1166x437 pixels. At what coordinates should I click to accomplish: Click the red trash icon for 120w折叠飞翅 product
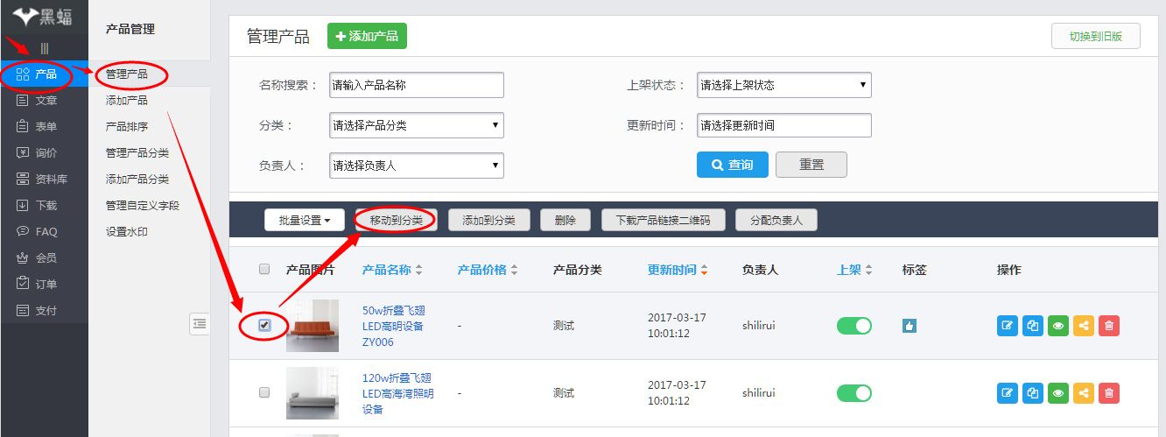tap(1109, 393)
